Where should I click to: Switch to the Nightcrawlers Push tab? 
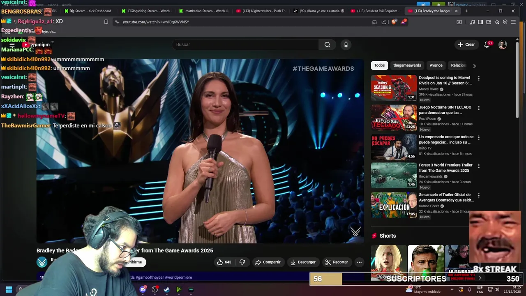click(261, 11)
